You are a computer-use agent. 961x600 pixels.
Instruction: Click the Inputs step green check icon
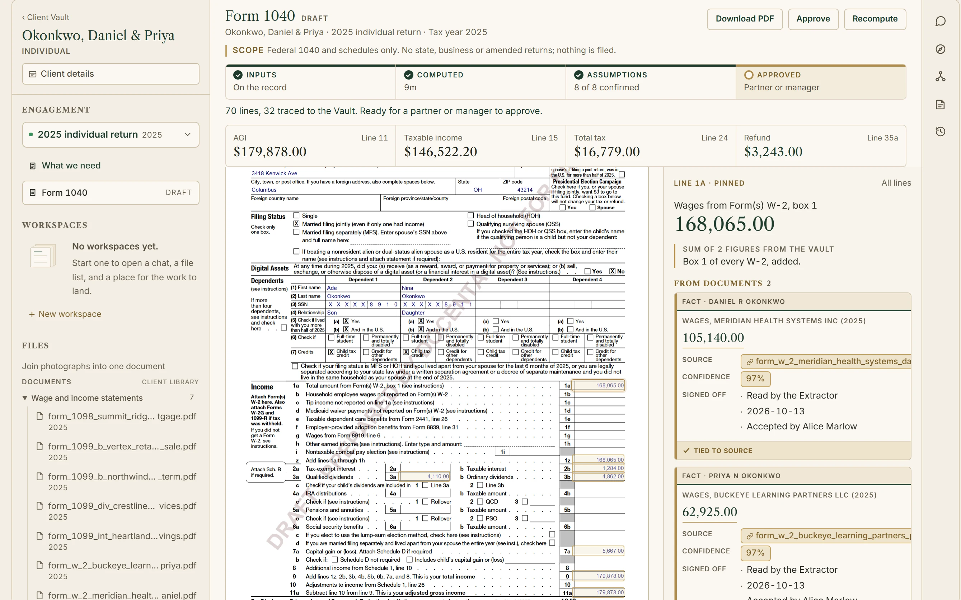click(238, 75)
